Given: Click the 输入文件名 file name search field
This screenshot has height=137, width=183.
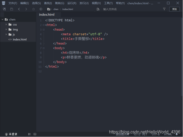Looking at the screenshot, I should 132,9.
